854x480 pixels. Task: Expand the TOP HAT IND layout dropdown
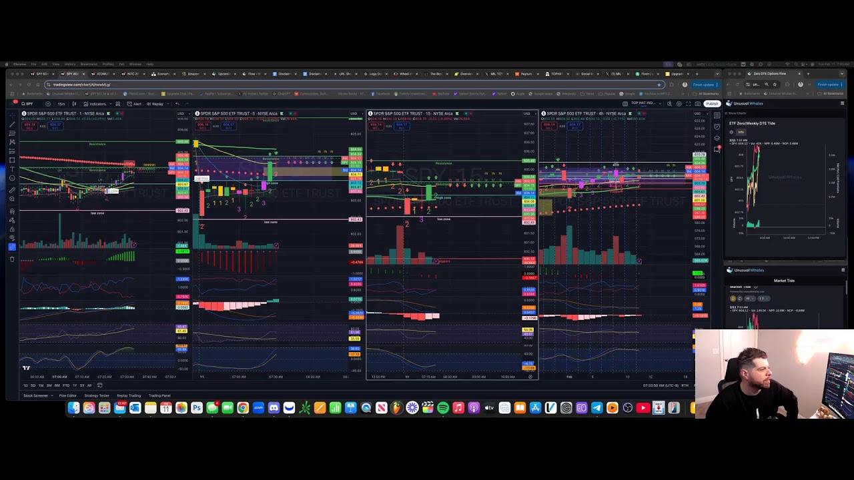660,104
